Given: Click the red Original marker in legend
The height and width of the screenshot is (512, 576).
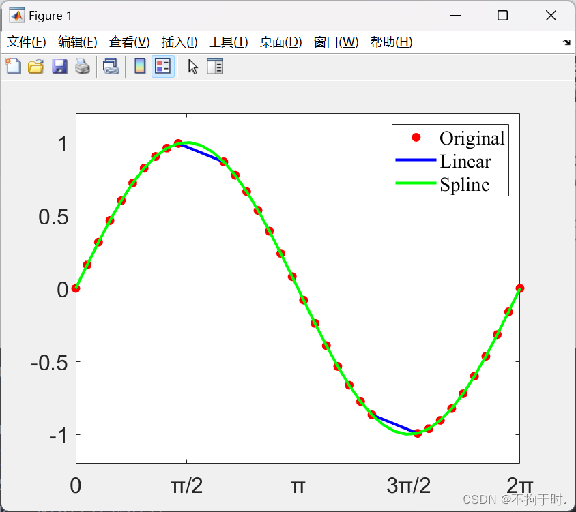Looking at the screenshot, I should [416, 138].
